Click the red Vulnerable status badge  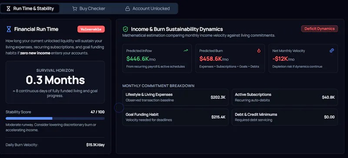click(x=91, y=29)
